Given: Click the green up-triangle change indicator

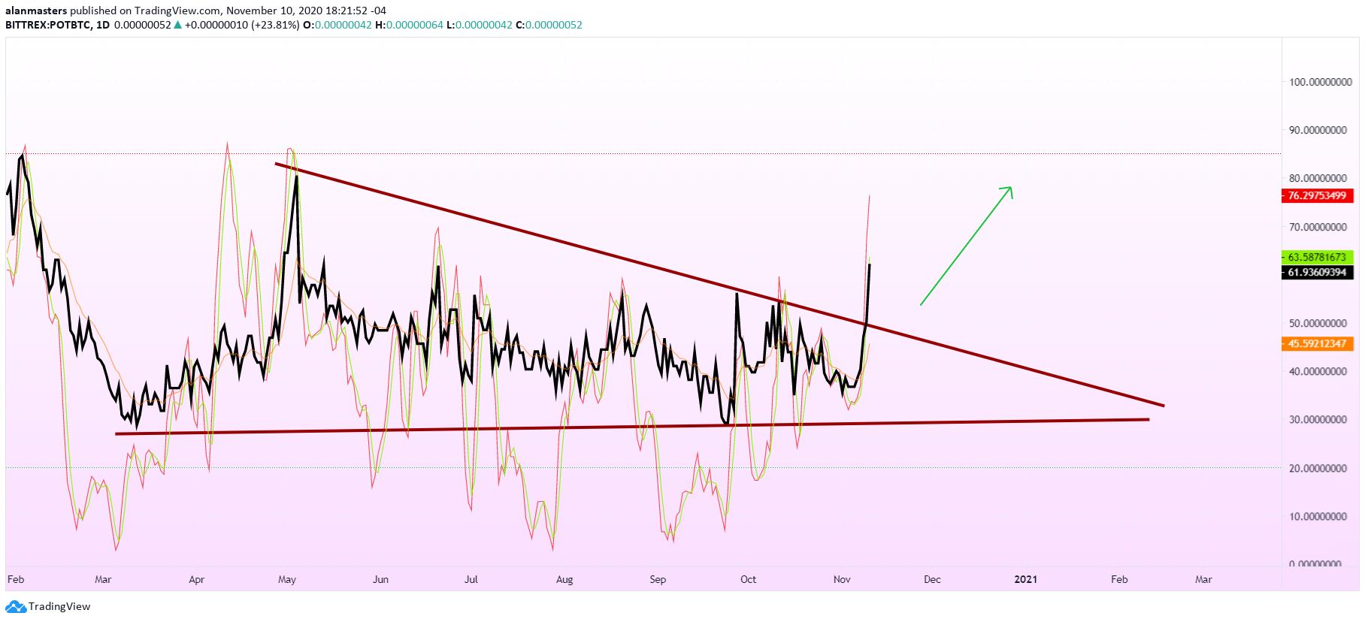Looking at the screenshot, I should click(x=177, y=25).
